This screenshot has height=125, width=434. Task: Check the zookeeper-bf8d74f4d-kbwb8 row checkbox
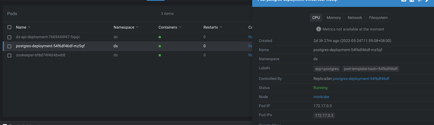click(9, 55)
